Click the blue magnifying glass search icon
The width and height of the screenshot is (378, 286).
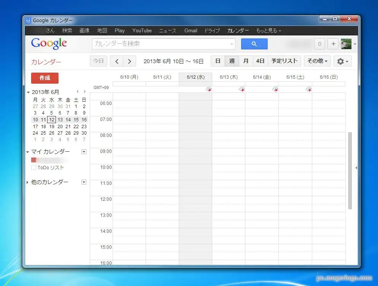point(254,44)
